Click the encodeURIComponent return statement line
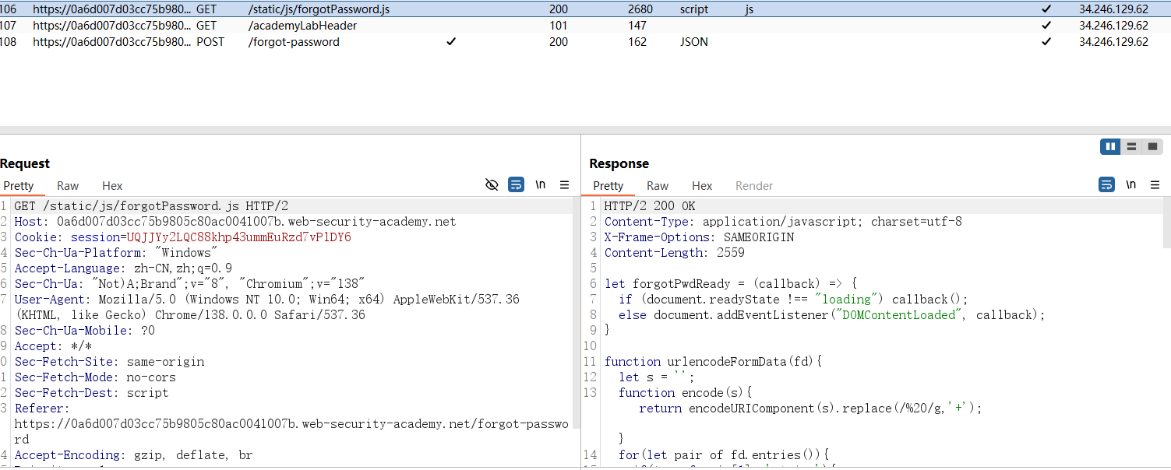This screenshot has width=1171, height=470. pyautogui.click(x=810, y=409)
